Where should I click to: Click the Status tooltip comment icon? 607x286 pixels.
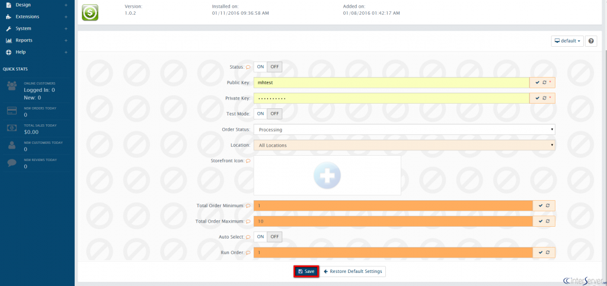[248, 67]
